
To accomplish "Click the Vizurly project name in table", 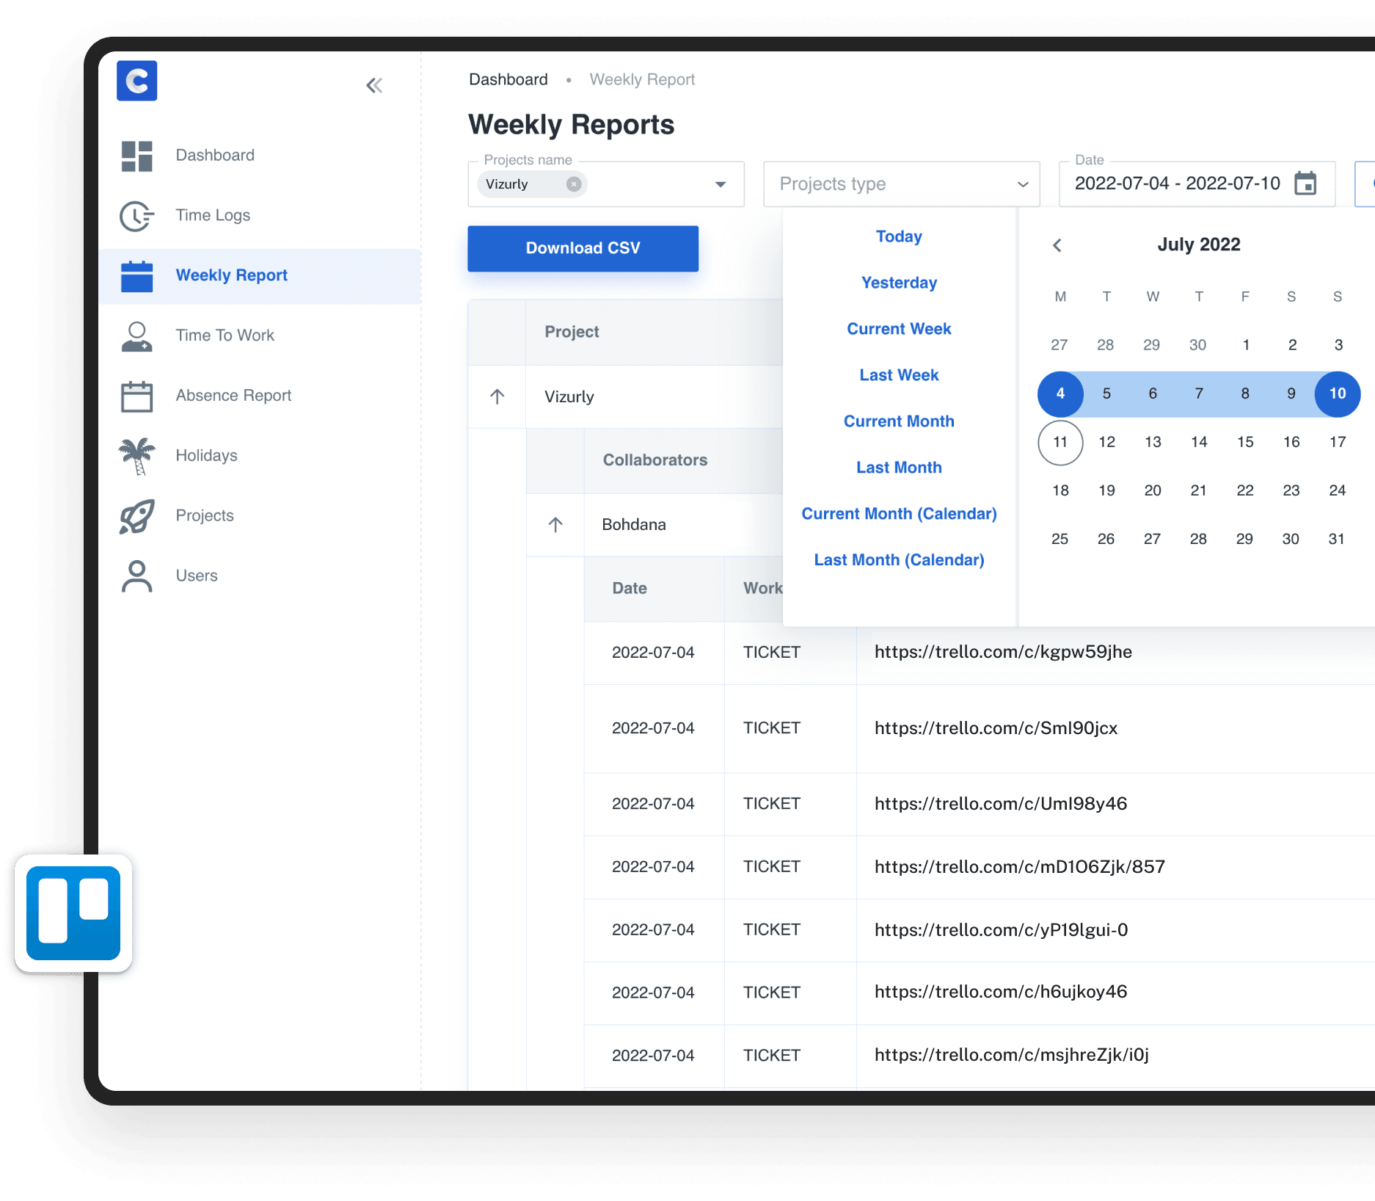I will click(x=569, y=397).
